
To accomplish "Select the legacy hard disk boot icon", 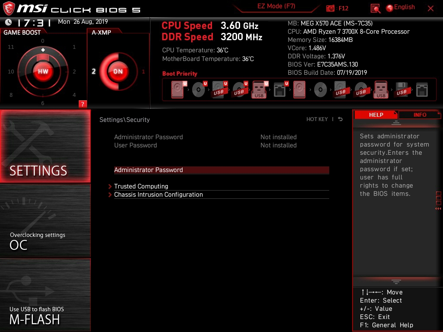I will pos(299,89).
